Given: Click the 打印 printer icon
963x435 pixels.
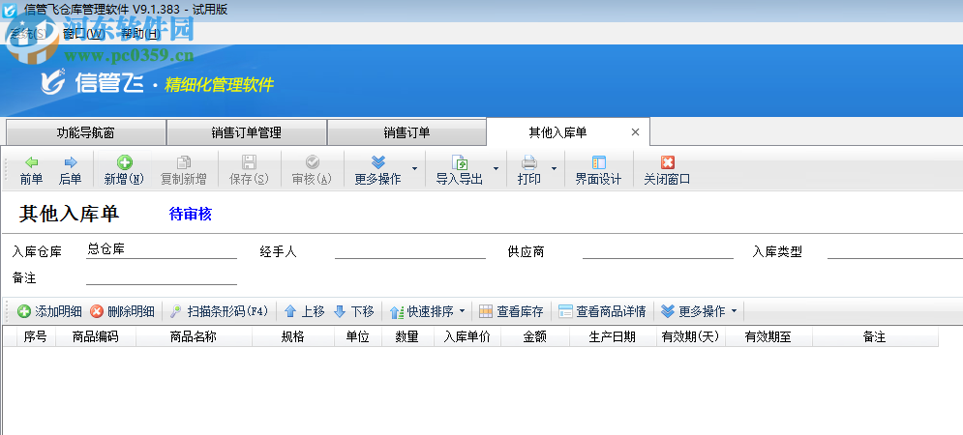Looking at the screenshot, I should tap(528, 162).
